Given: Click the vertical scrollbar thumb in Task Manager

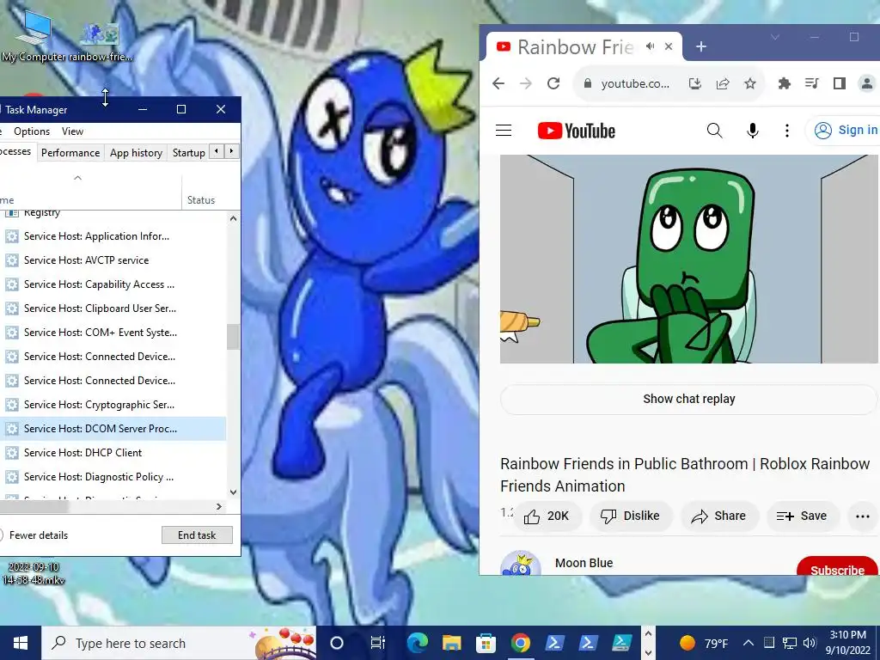Looking at the screenshot, I should [234, 337].
